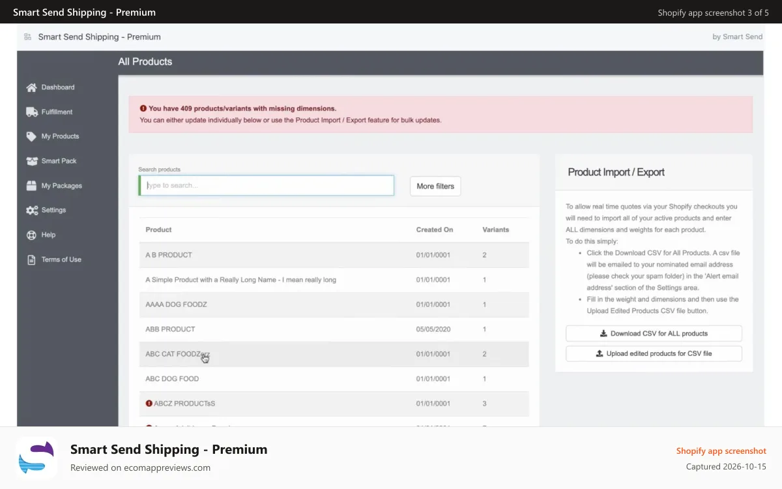Viewport: 782px width, 489px height.
Task: Open My Packages section
Action: pyautogui.click(x=62, y=186)
